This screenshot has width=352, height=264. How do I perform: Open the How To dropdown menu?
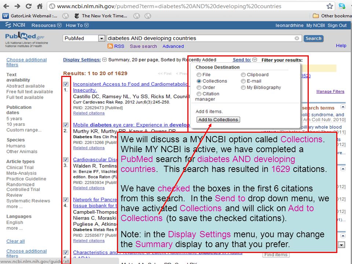[77, 25]
